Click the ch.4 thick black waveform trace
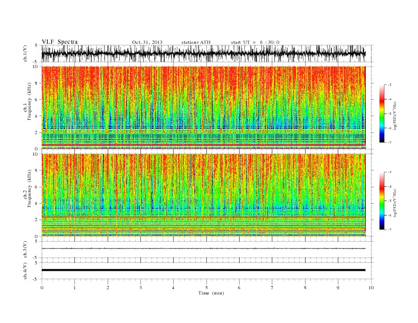 [x=203, y=270]
